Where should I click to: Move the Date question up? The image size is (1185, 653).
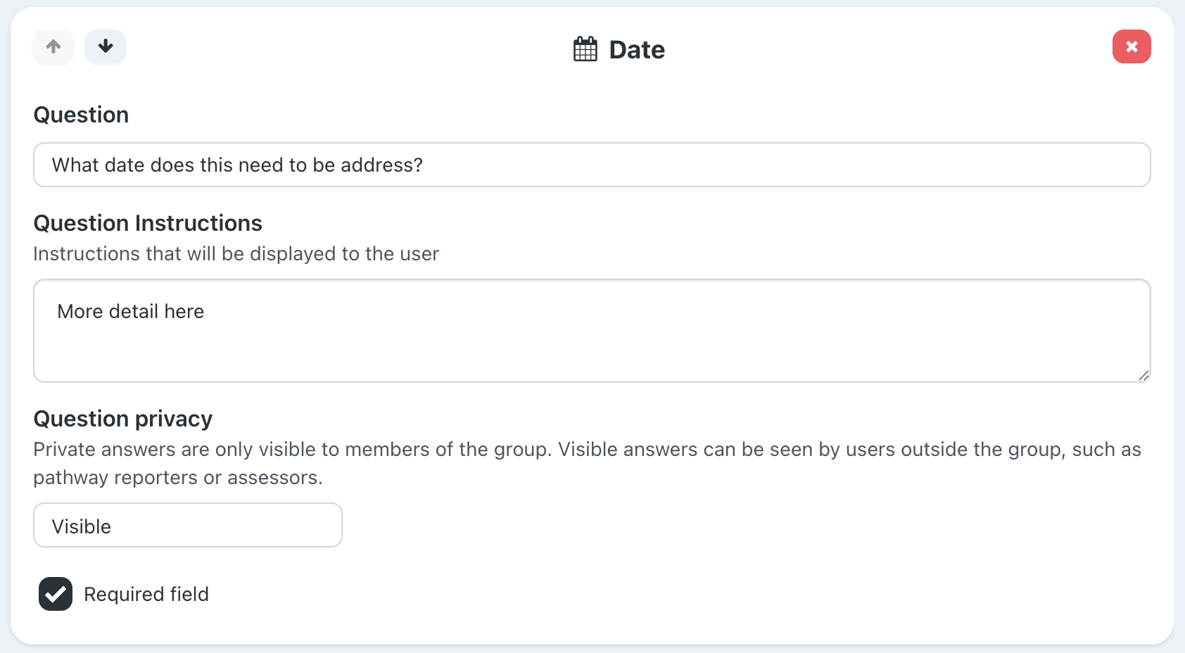[x=53, y=47]
